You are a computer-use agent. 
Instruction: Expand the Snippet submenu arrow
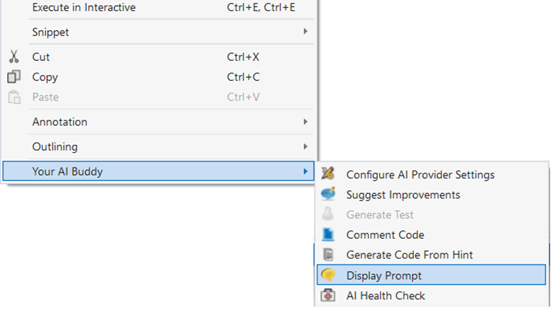pyautogui.click(x=305, y=32)
